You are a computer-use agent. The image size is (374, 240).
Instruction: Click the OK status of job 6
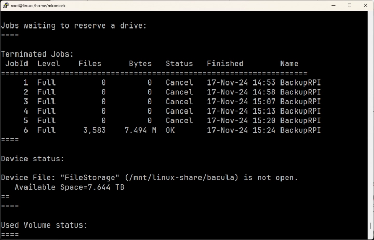tap(170, 130)
